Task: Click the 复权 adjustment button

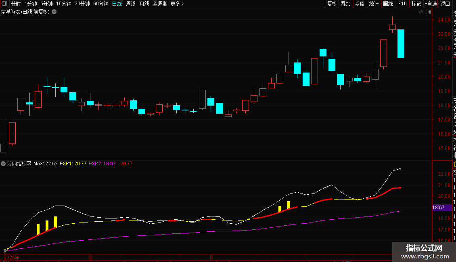Action: tap(332, 4)
